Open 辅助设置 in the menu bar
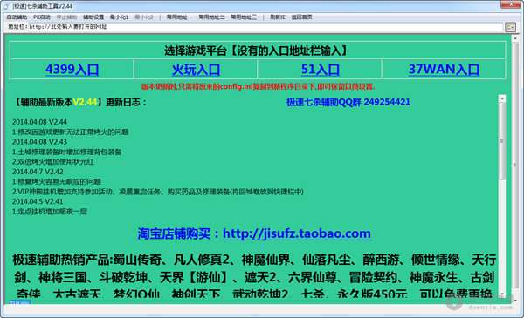This screenshot has height=318, width=524. [93, 17]
